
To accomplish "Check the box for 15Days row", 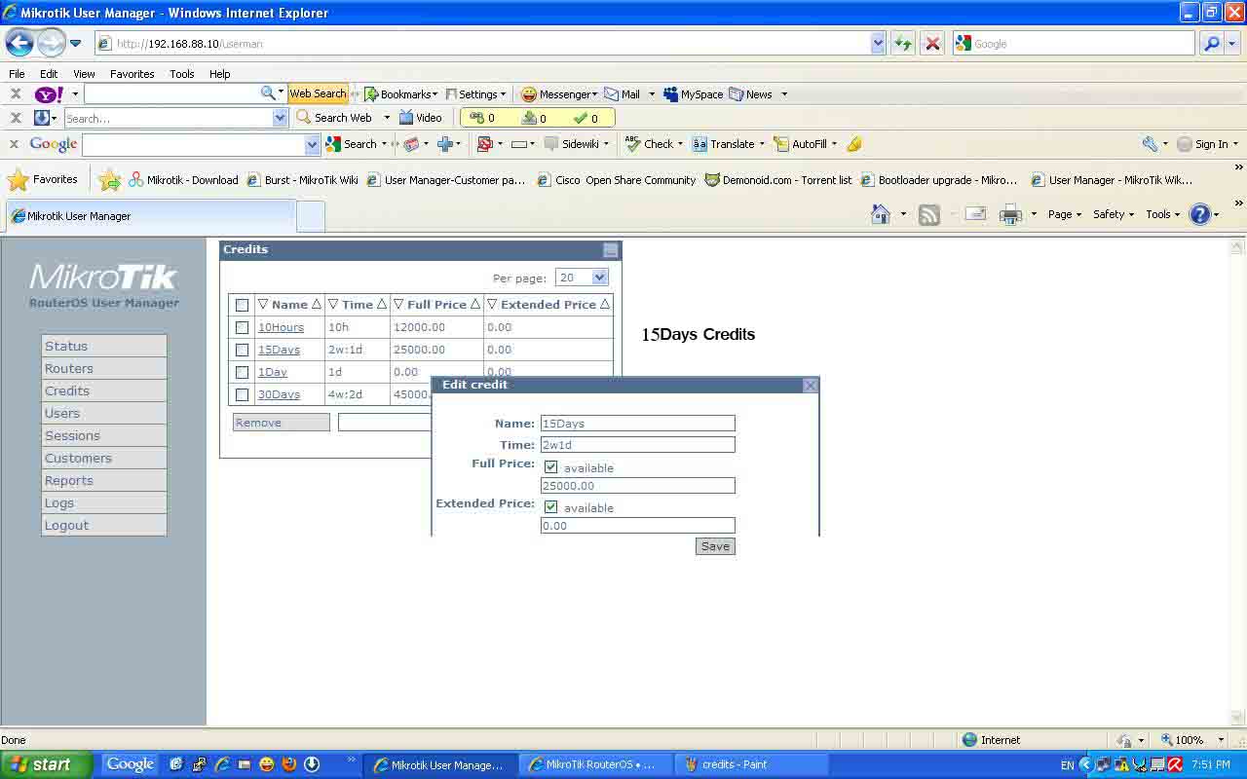I will [242, 350].
